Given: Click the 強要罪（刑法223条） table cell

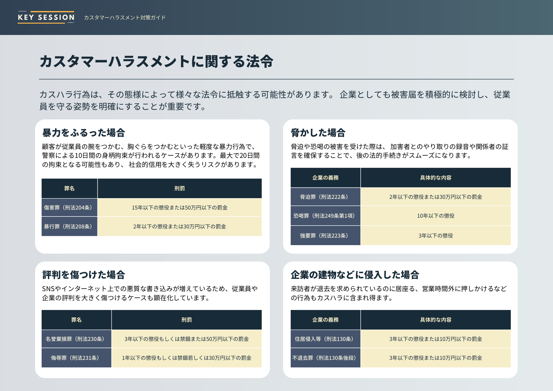Looking at the screenshot, I should click(325, 235).
